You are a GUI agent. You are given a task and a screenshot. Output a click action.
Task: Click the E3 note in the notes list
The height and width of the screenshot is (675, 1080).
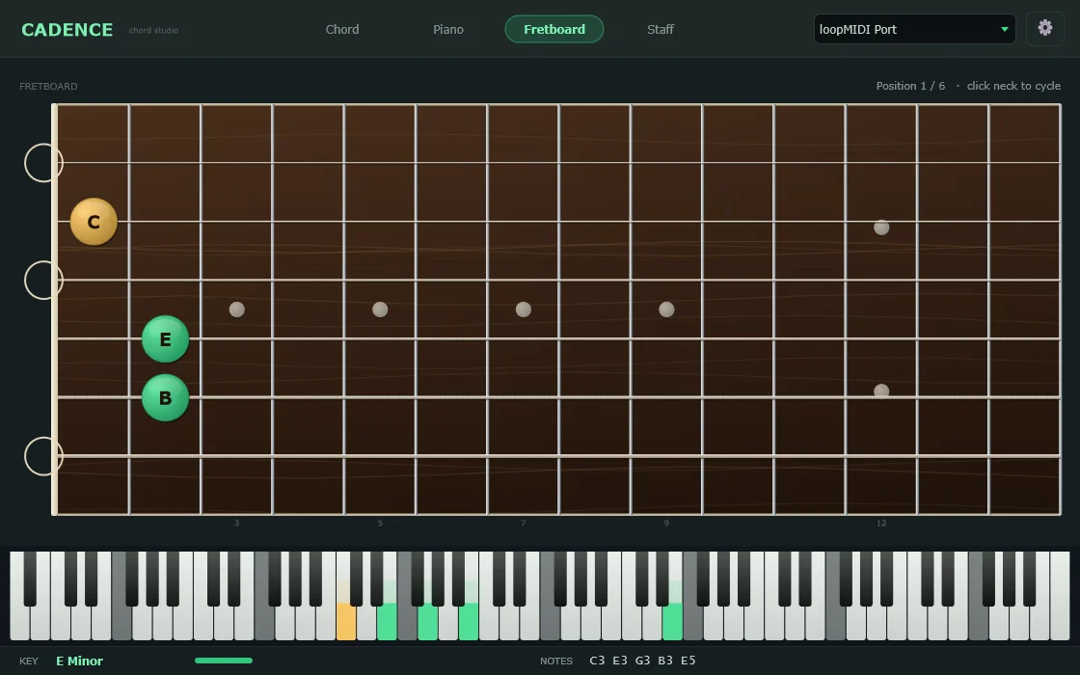(620, 661)
